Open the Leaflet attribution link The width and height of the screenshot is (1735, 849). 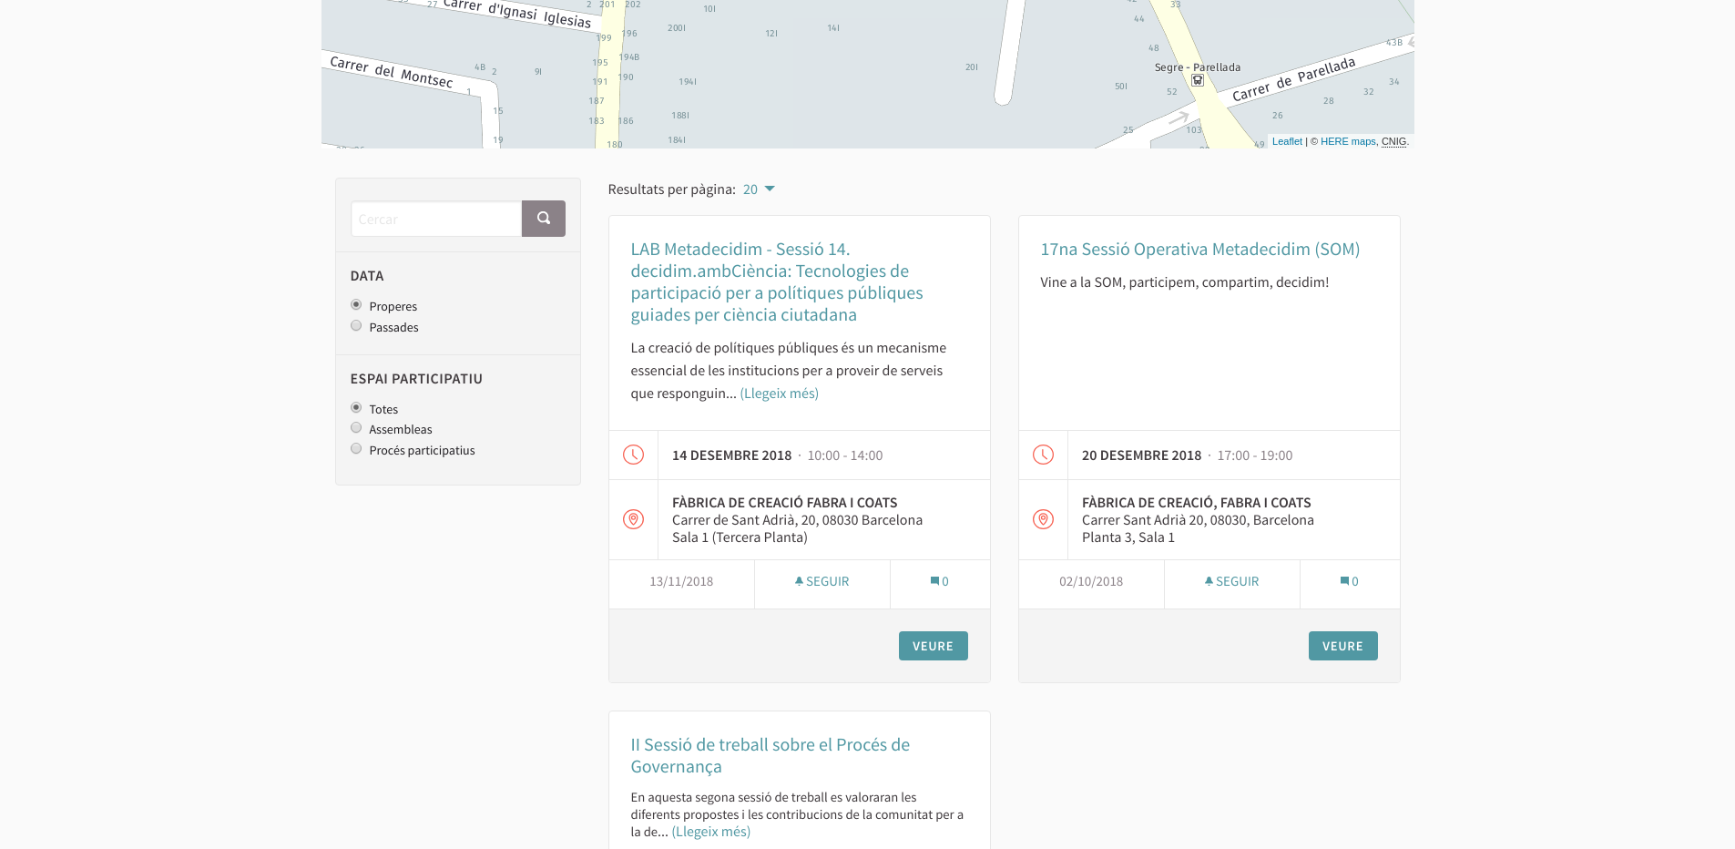click(x=1287, y=141)
